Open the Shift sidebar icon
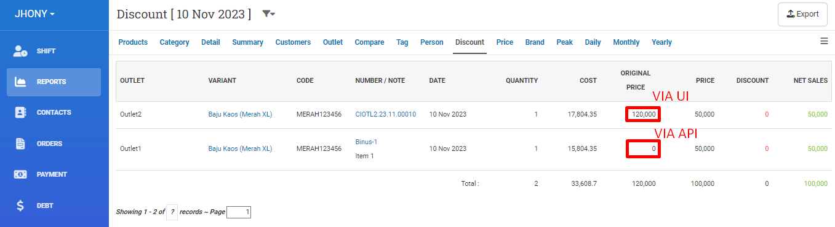 pos(20,51)
